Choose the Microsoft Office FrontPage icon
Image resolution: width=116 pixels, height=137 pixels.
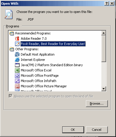click(17, 76)
